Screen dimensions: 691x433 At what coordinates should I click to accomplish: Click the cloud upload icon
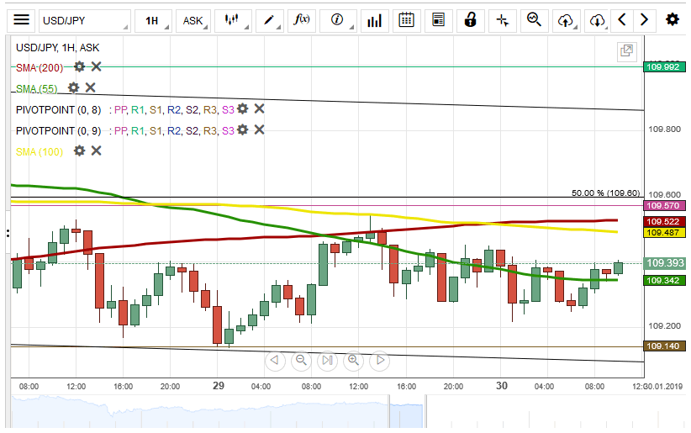[566, 20]
